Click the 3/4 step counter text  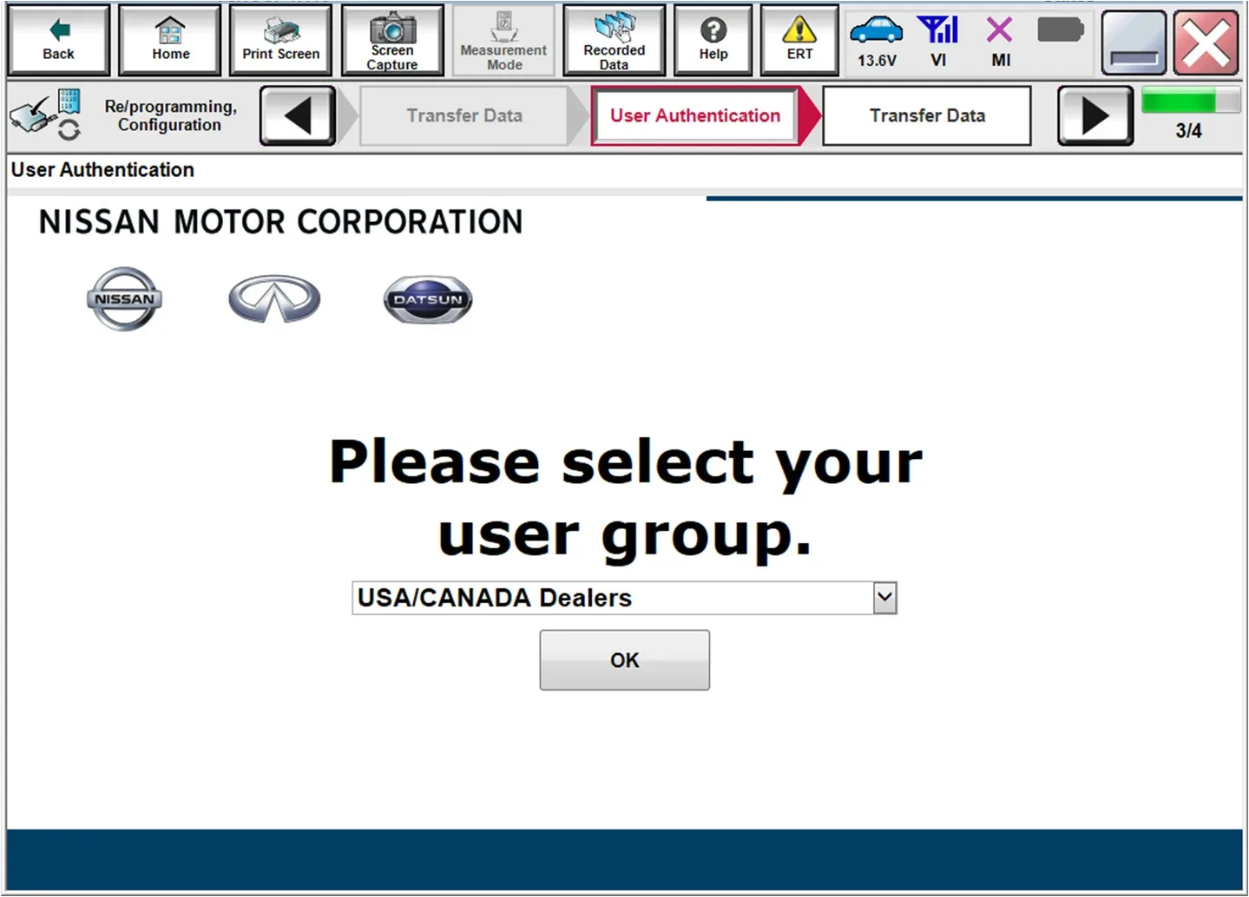pos(1188,131)
